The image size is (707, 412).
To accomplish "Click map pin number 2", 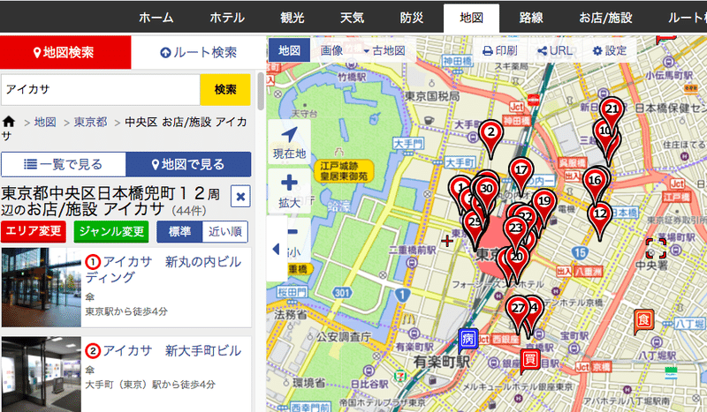I will pos(490,133).
